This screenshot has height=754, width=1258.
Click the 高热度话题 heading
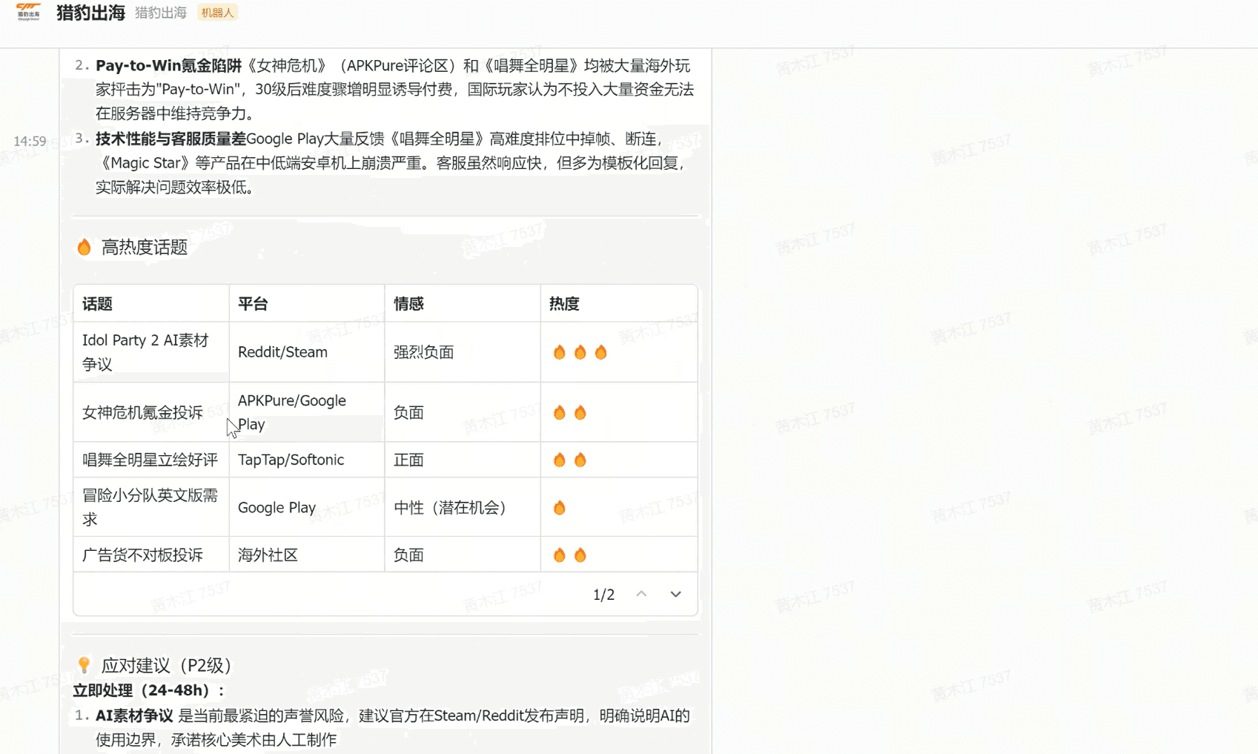coord(145,247)
